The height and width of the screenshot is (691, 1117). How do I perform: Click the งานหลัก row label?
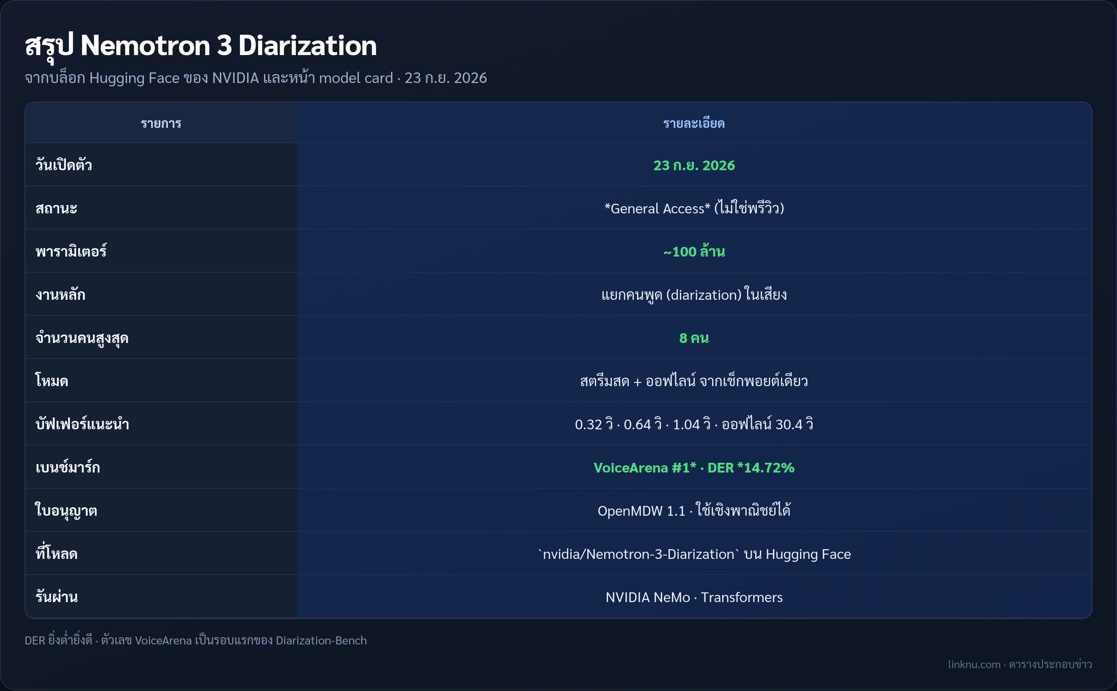(x=60, y=294)
